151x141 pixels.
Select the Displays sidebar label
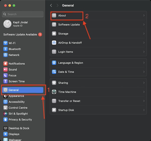point(14,134)
